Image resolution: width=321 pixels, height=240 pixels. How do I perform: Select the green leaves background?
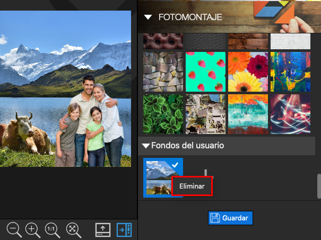click(163, 114)
